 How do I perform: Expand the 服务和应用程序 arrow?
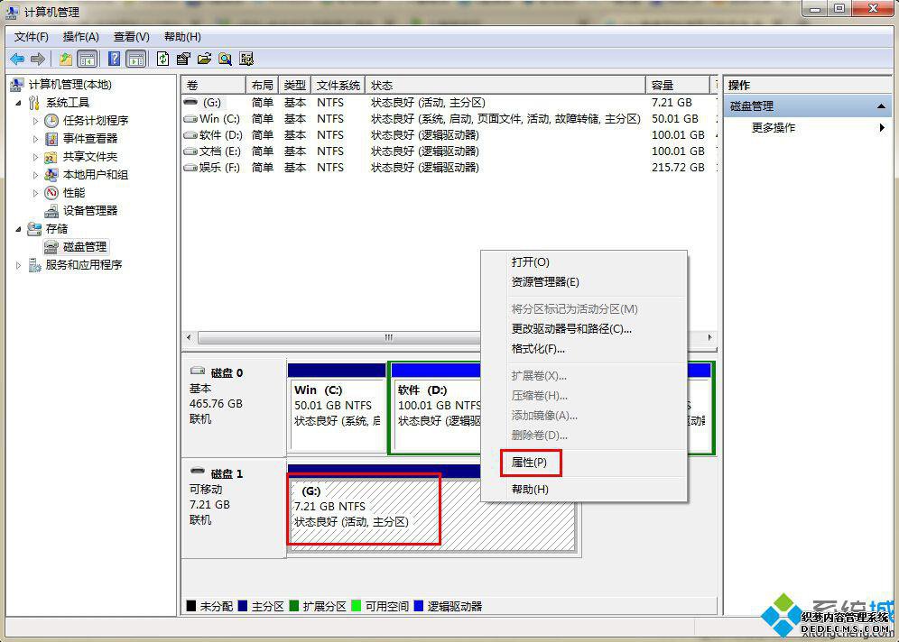18,265
